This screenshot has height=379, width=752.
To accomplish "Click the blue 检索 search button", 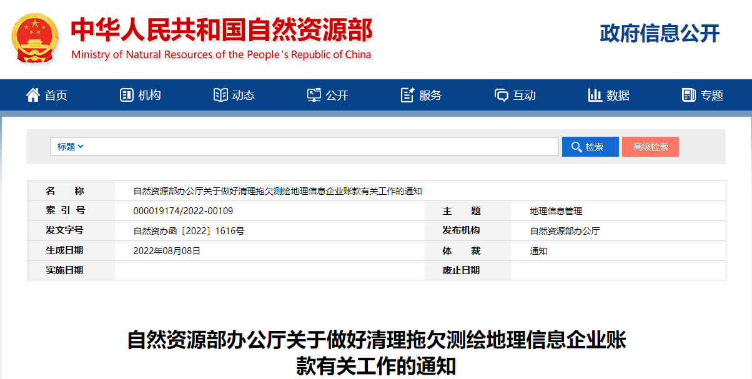I will click(x=590, y=147).
